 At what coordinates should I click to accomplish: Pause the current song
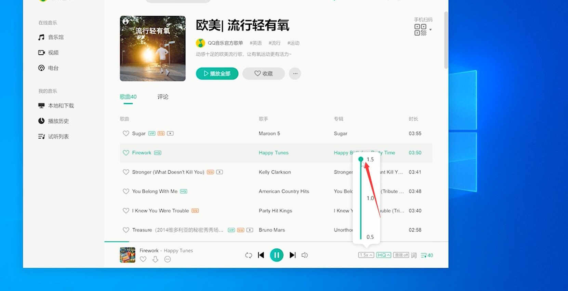[x=277, y=255]
